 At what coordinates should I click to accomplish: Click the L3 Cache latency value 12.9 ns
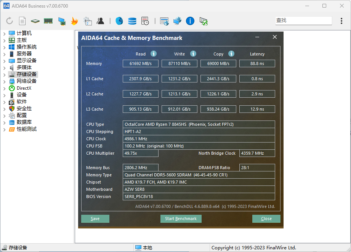point(257,109)
